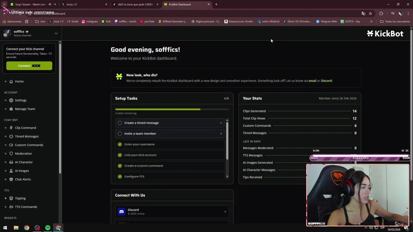Image resolution: width=413 pixels, height=232 pixels.
Task: Toggle the 'Enter your username' checkmark
Action: [120, 144]
